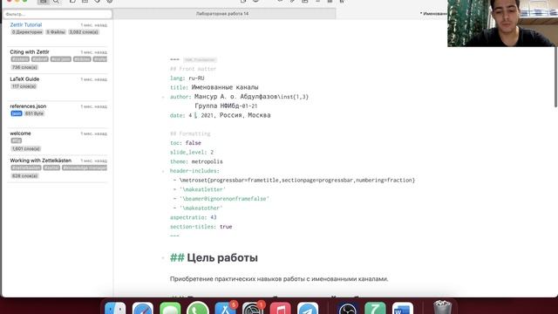The width and height of the screenshot is (558, 314).
Task: Launch Safari from the dock
Action: pos(143,308)
